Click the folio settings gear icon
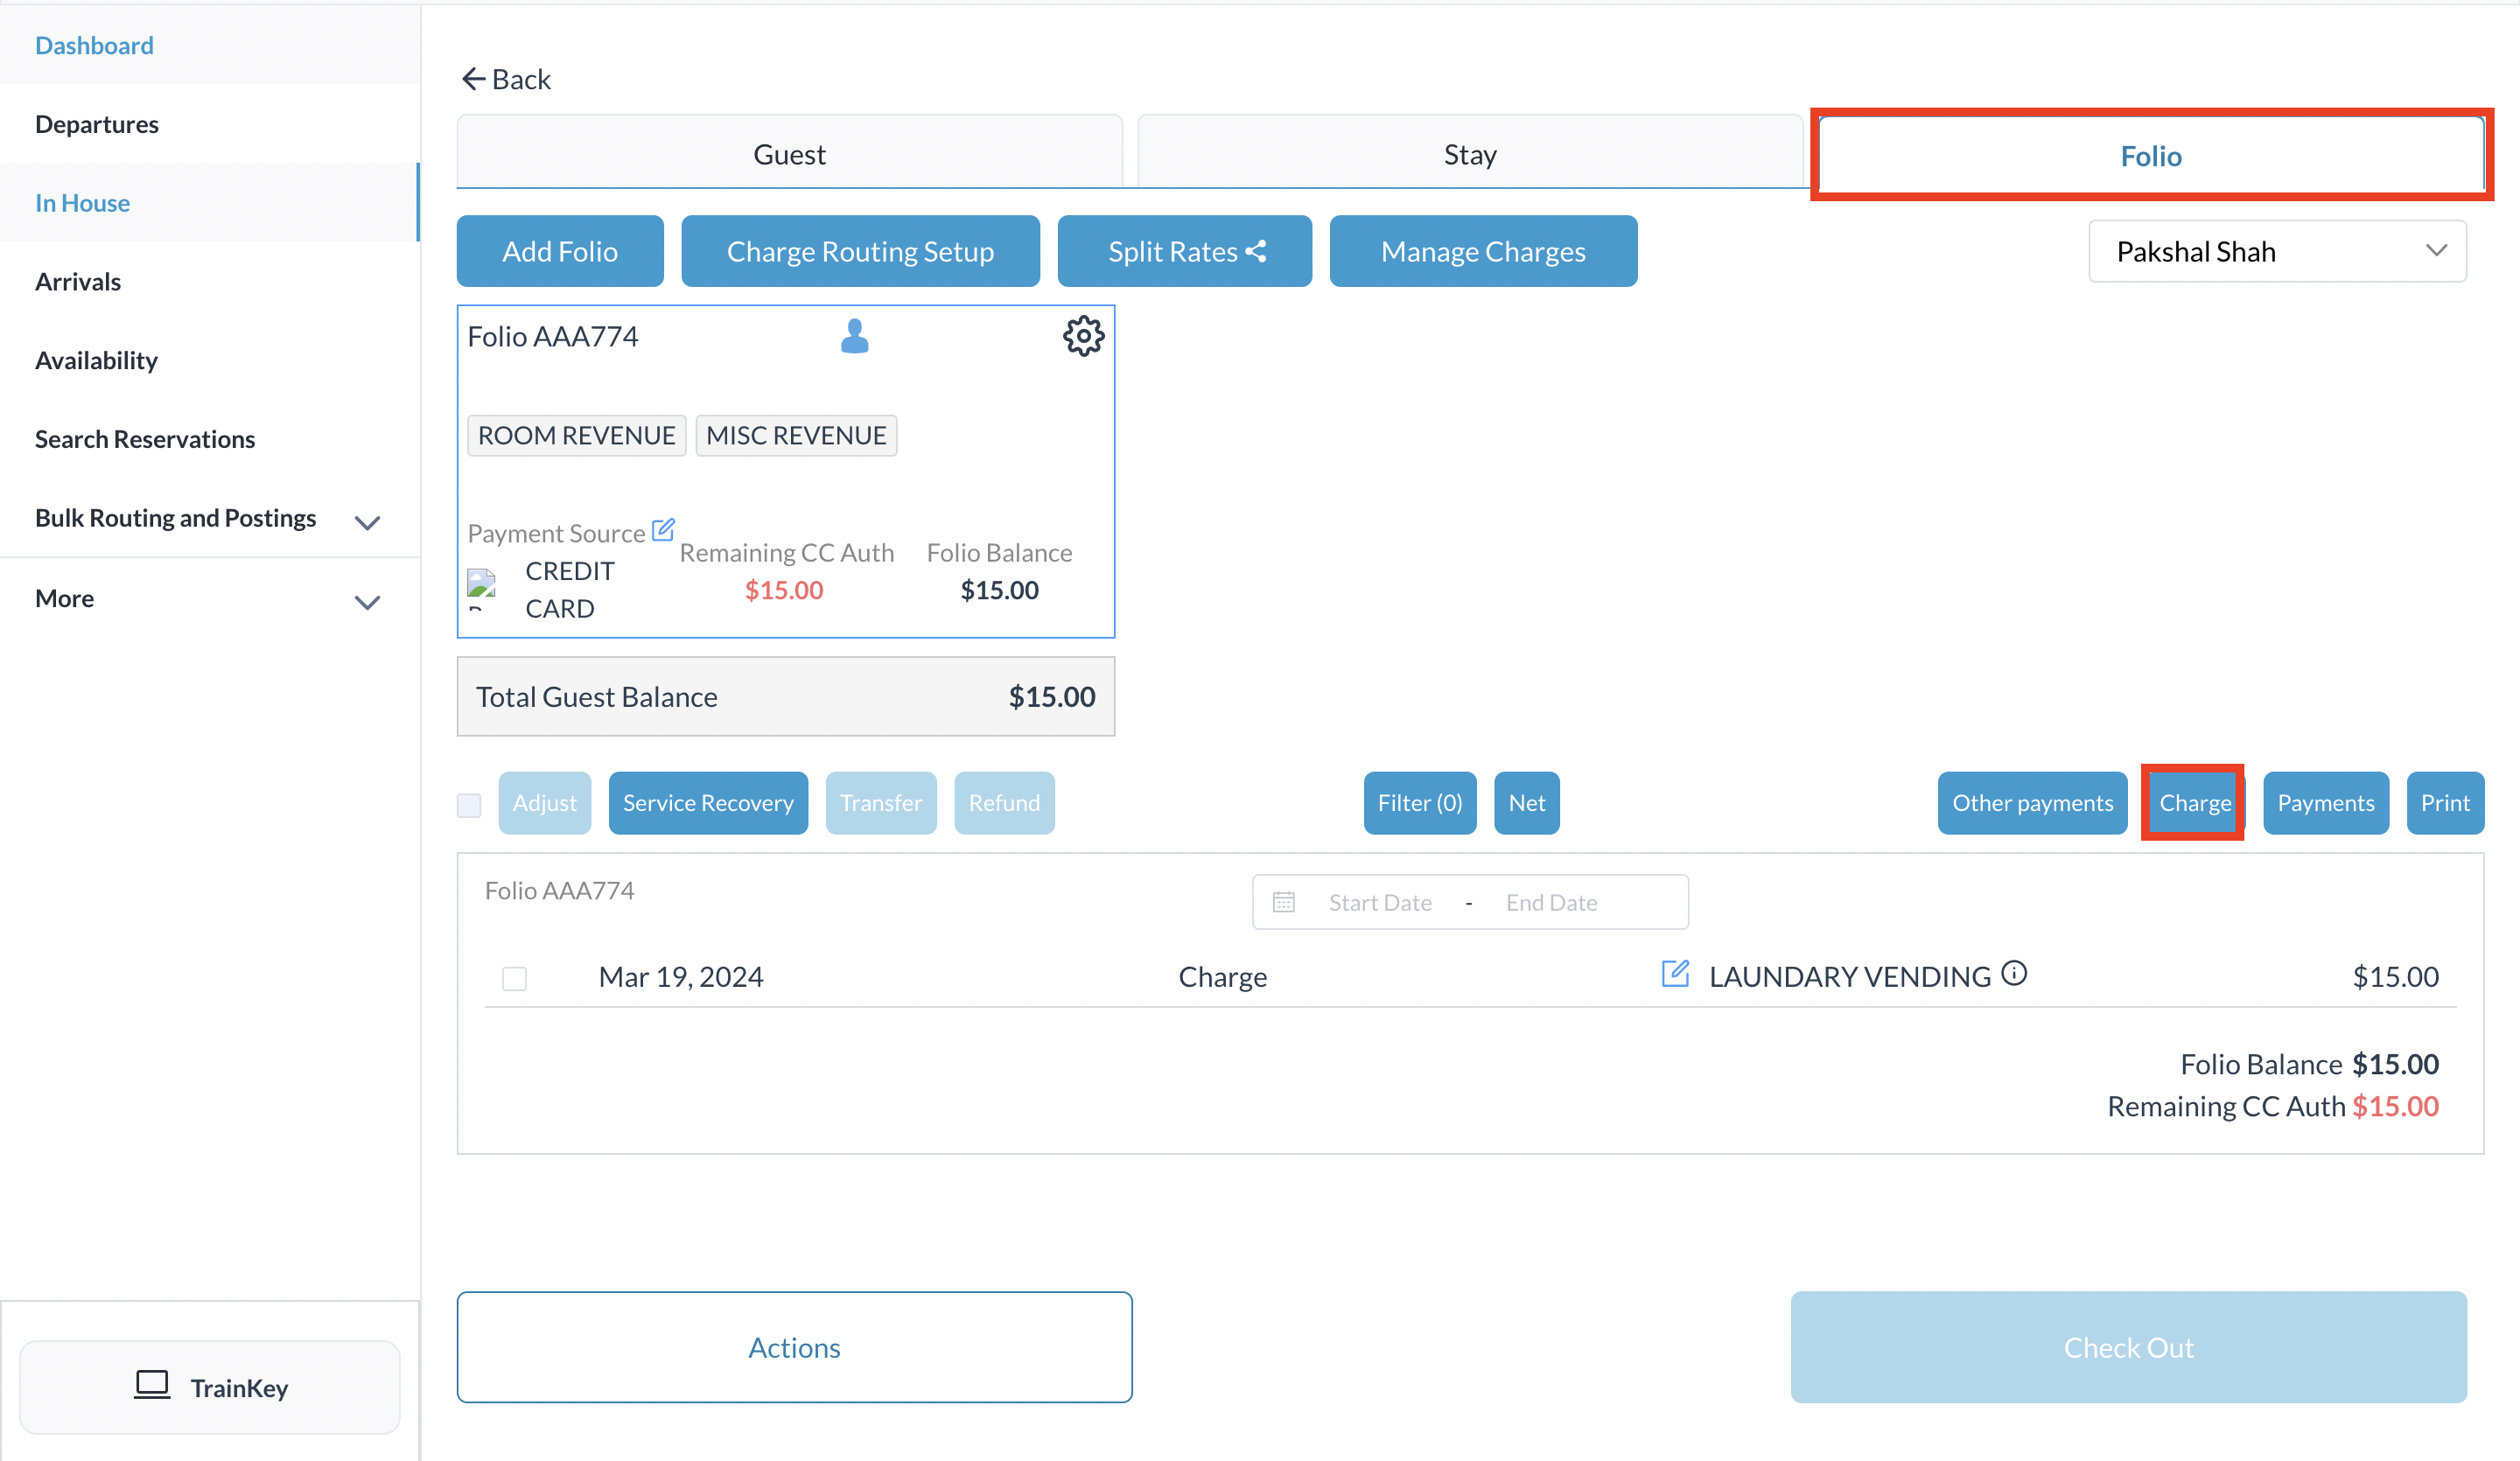This screenshot has height=1461, width=2520. coord(1083,336)
